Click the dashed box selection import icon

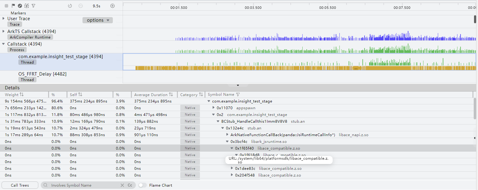(x=27, y=6)
